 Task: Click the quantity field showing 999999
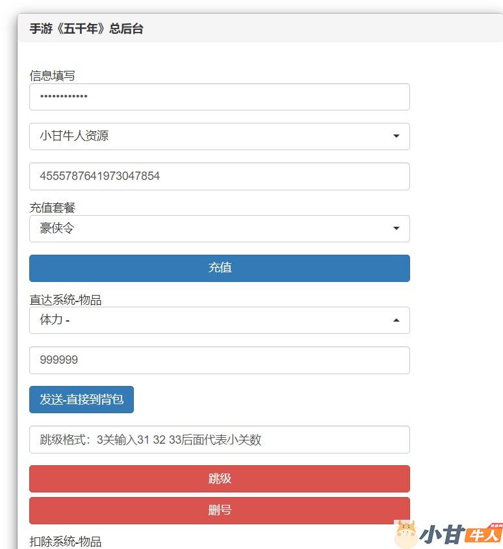coord(219,361)
